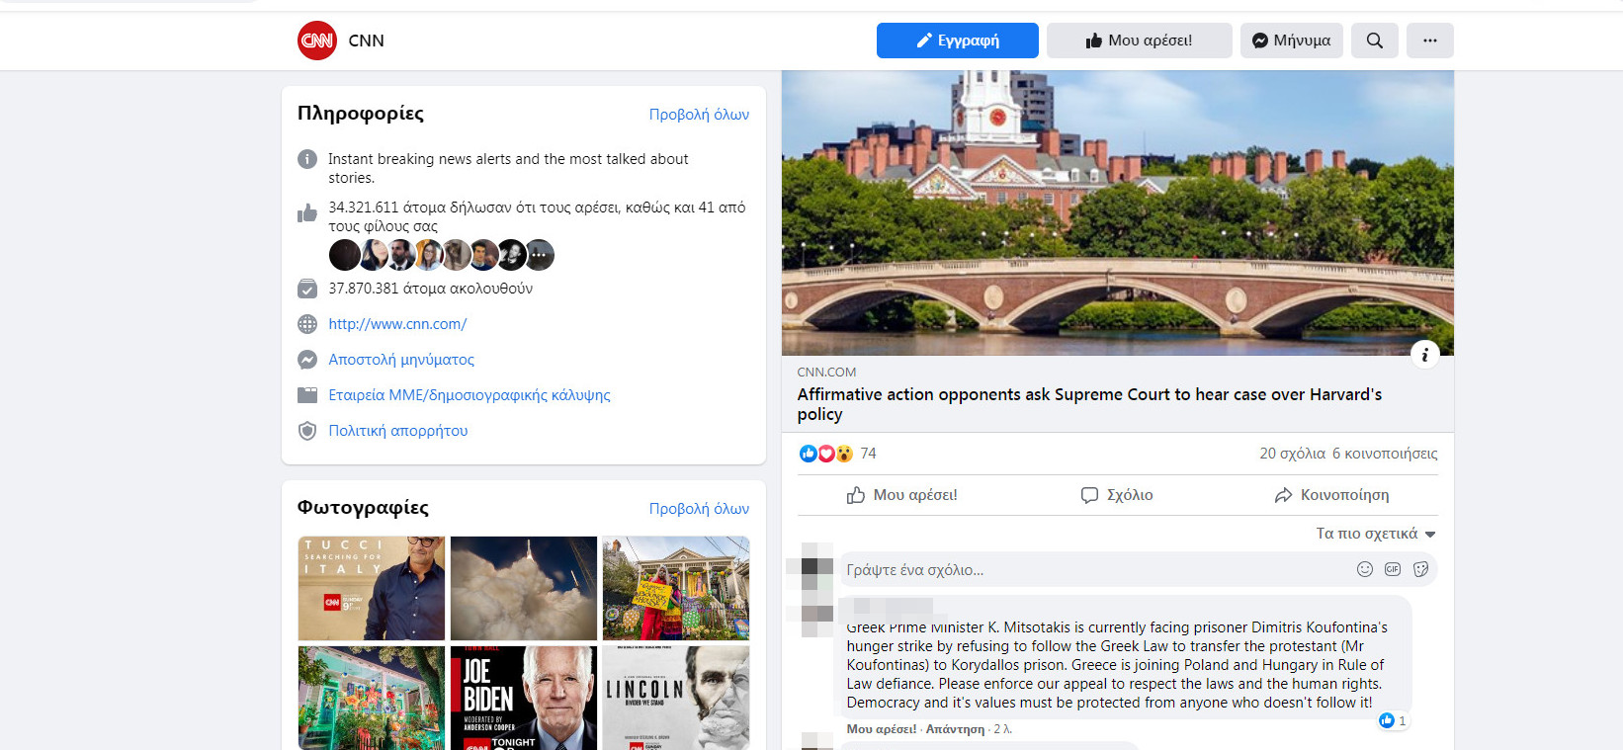Viewport: 1623px width, 750px height.
Task: View all photos via Προβολή όλων in Φωτογραφίες
Action: (699, 509)
